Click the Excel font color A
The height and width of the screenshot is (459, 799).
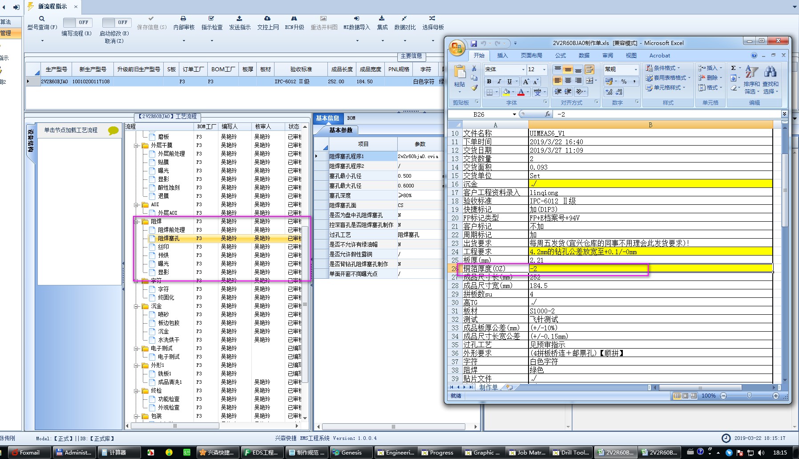[521, 92]
